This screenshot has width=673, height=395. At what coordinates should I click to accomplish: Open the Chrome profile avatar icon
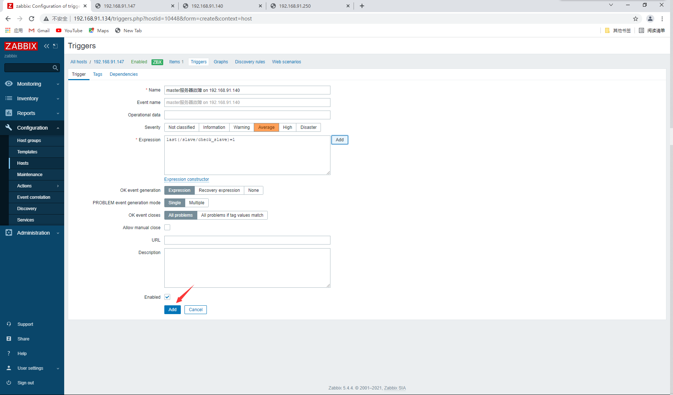click(650, 19)
